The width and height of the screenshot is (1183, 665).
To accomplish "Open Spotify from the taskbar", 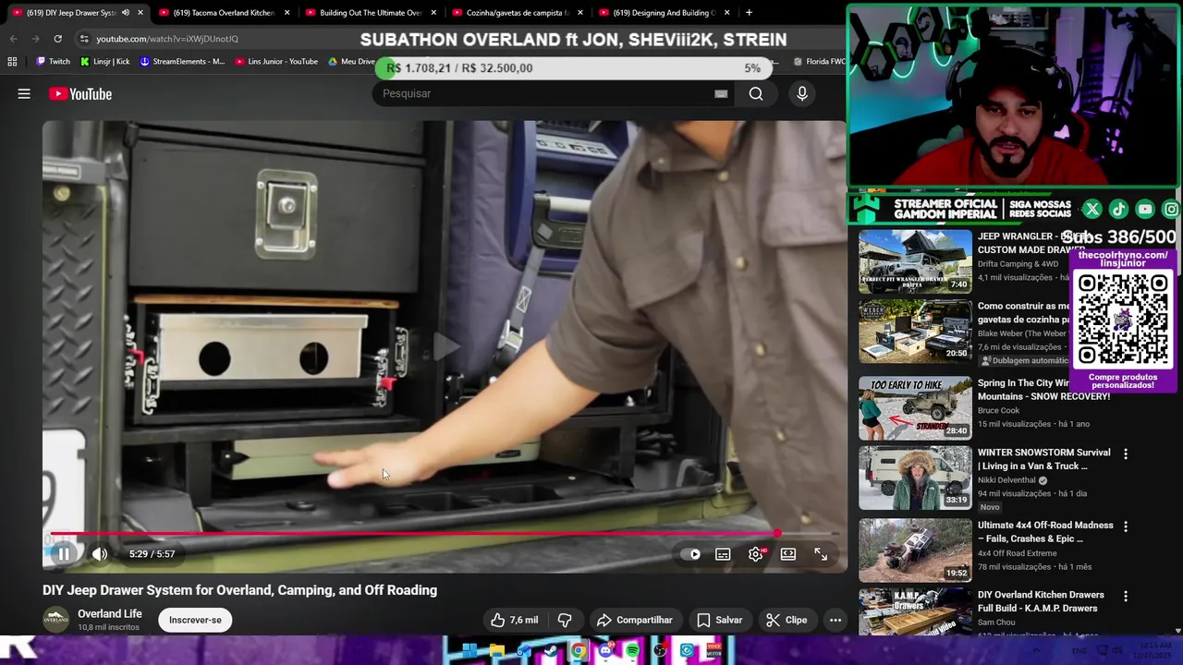I will 632,650.
